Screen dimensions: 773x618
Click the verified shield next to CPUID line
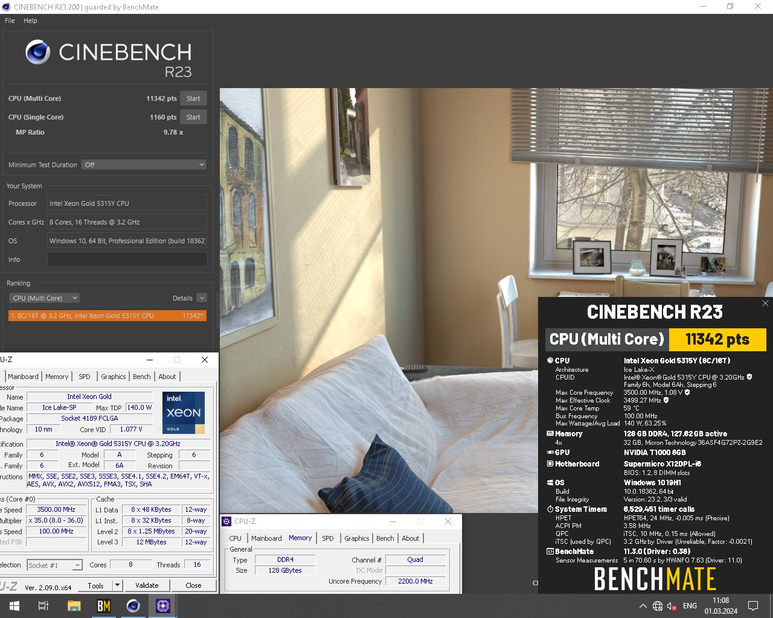click(749, 377)
